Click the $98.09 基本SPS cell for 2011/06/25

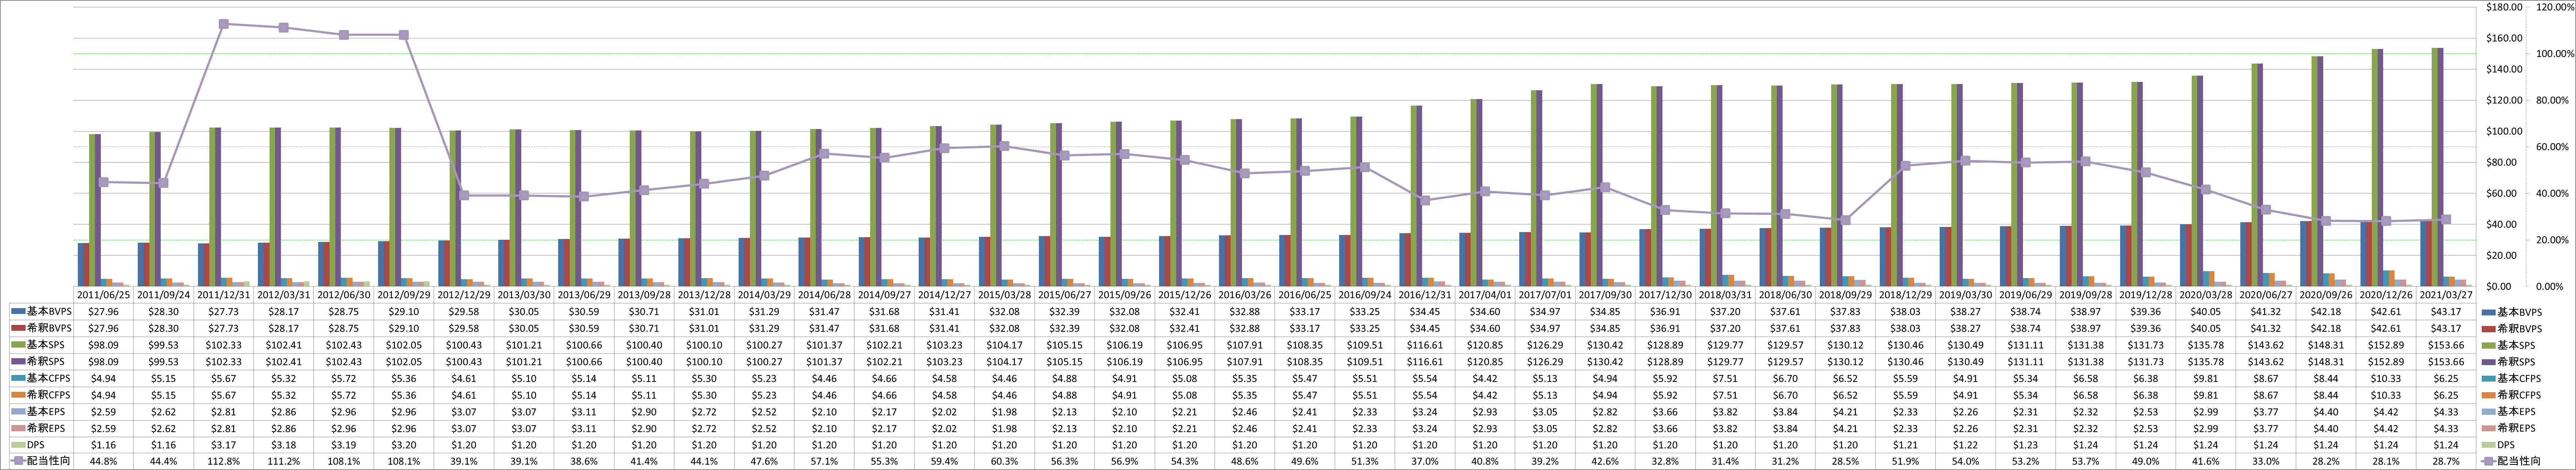[103, 345]
